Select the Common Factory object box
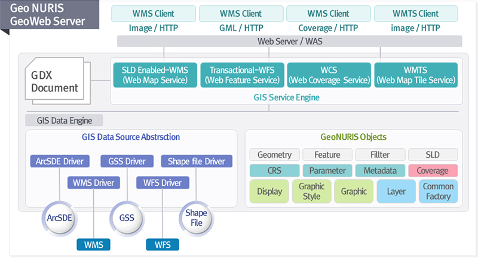Image resolution: width=478 pixels, height=258 pixels. pos(438,191)
